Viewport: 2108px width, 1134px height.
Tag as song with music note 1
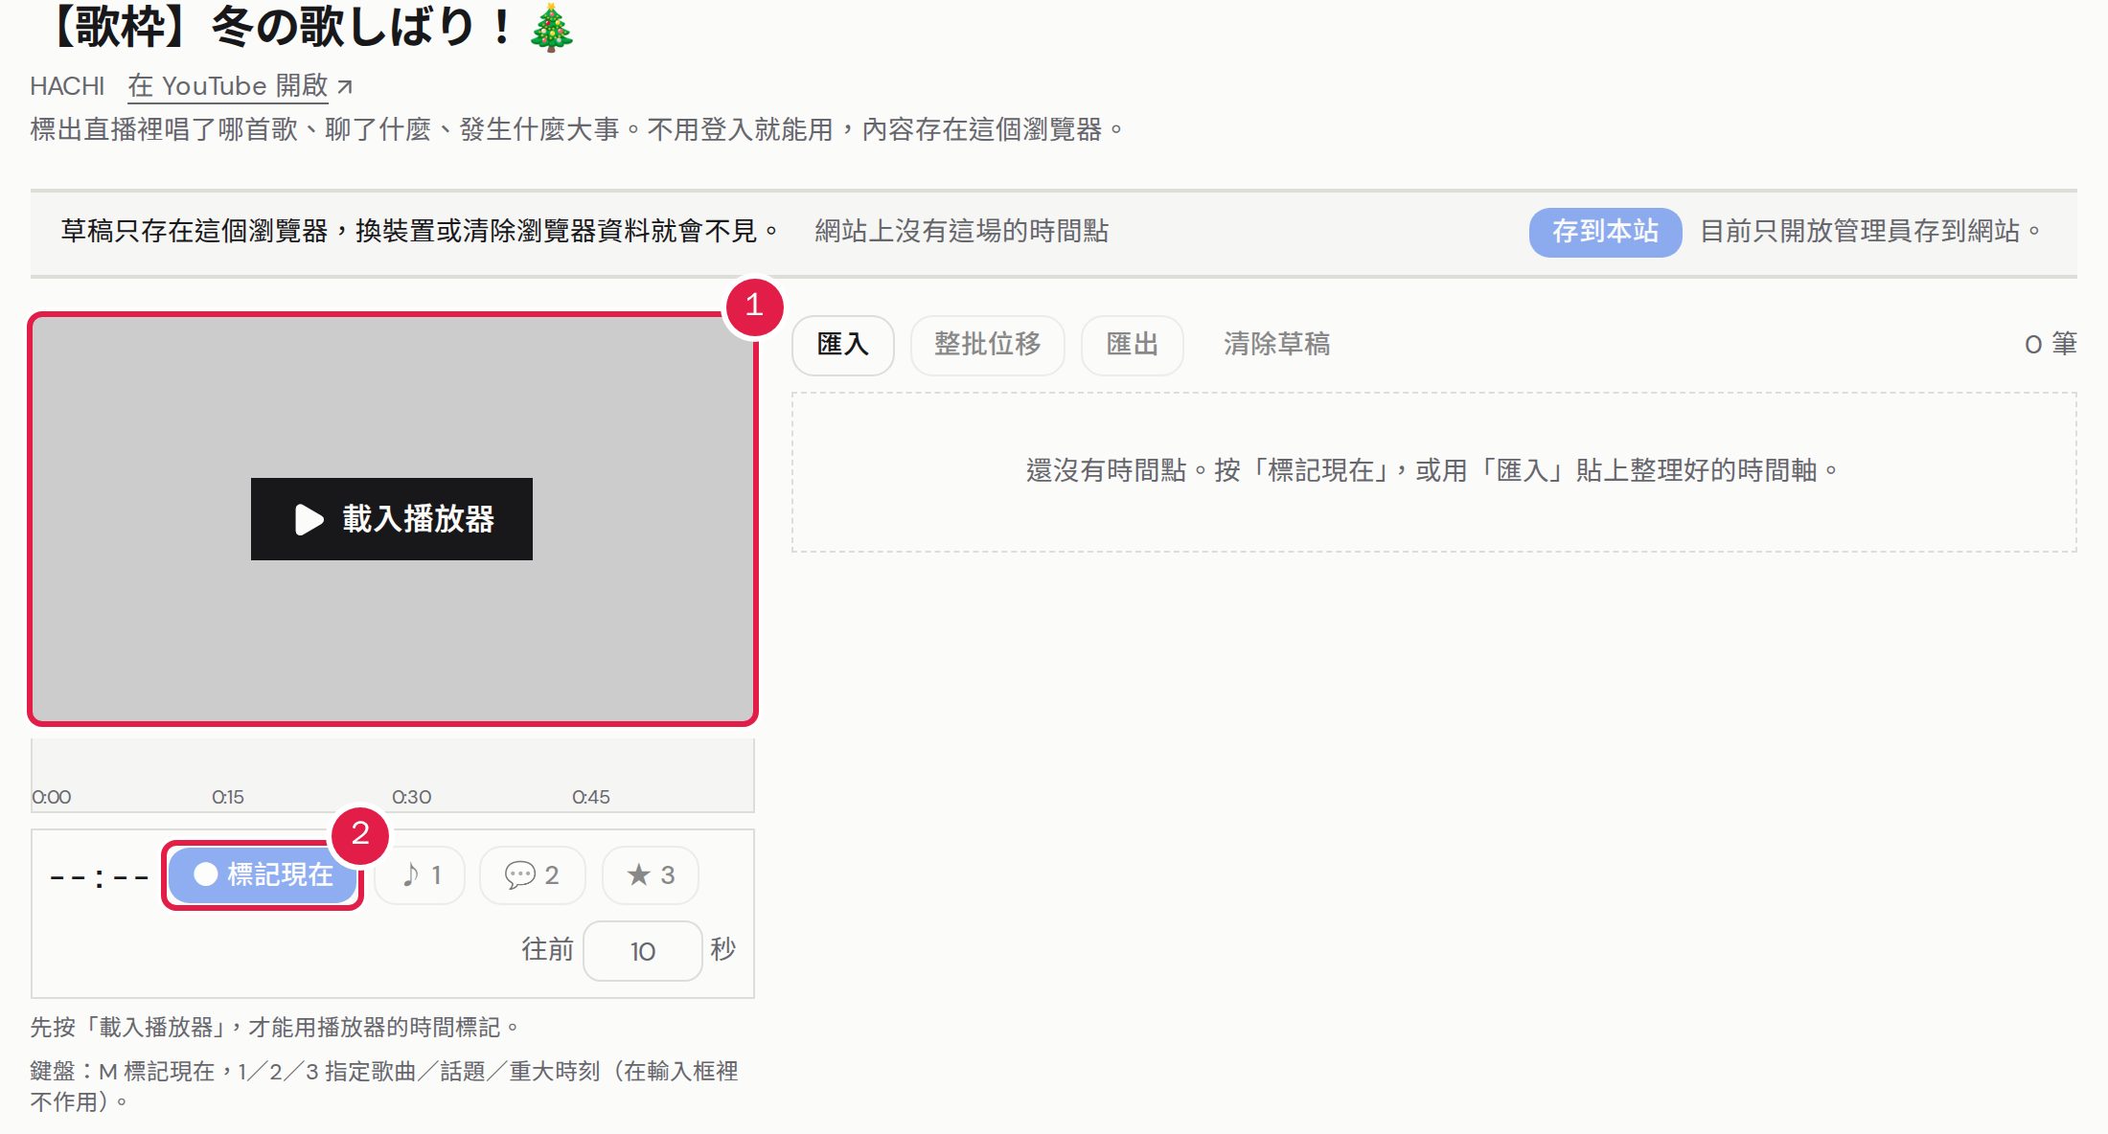tap(420, 875)
